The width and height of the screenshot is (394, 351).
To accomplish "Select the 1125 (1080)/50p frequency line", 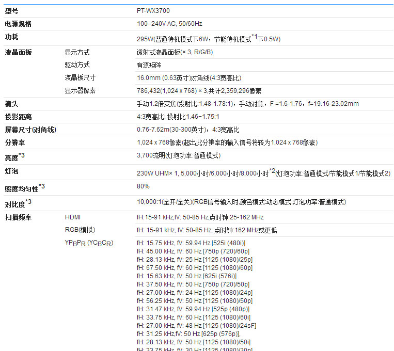I will coord(195,301).
